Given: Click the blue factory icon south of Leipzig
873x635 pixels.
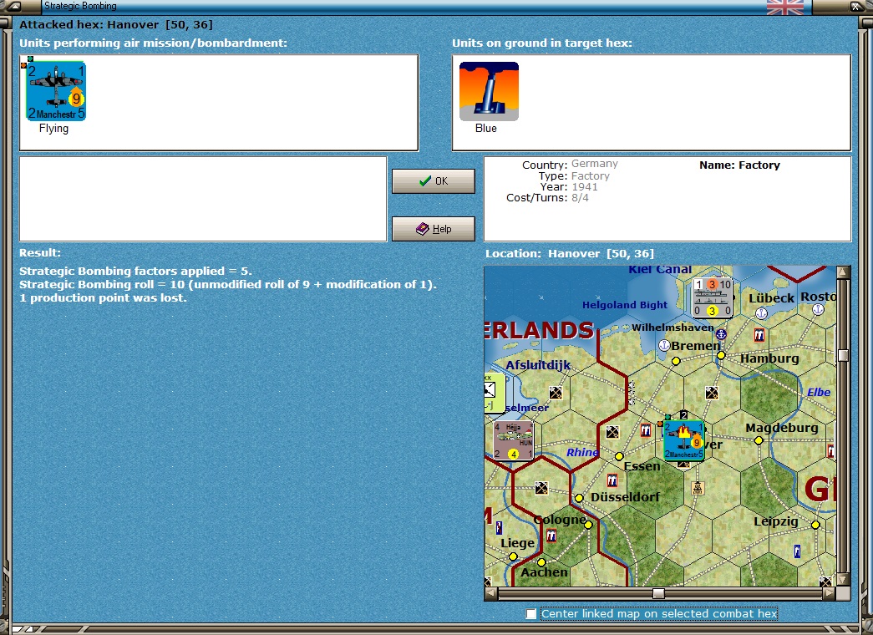Looking at the screenshot, I should point(797,551).
